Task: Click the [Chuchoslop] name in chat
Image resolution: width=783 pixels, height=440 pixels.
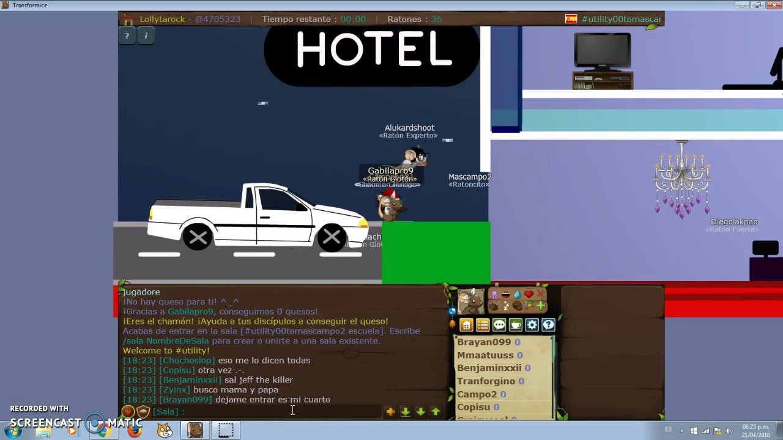Action: [187, 361]
